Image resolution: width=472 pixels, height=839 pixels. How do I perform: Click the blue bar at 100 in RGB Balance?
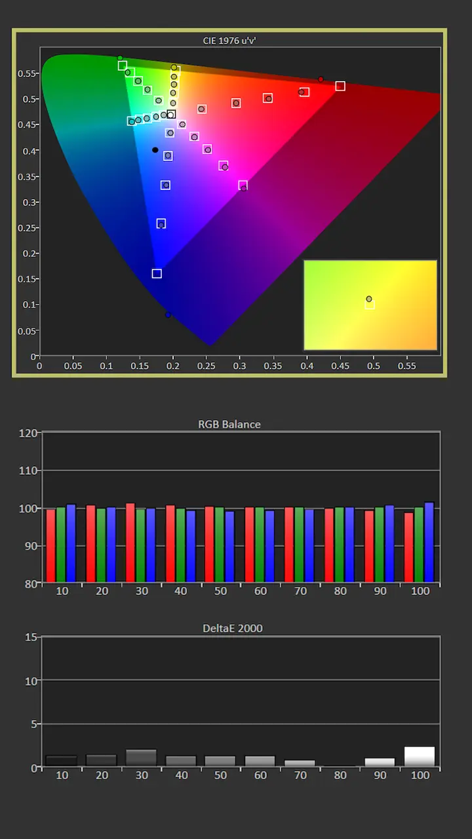click(429, 542)
